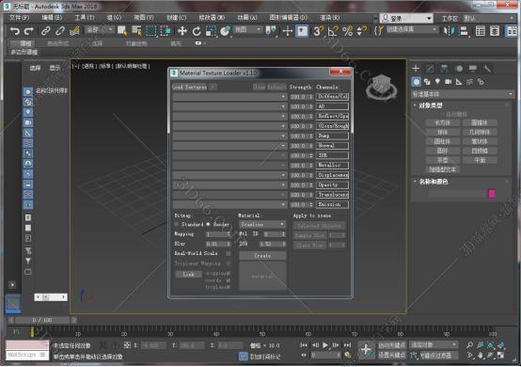Choose the Rectangular Selection Region tool

pyautogui.click(x=150, y=31)
